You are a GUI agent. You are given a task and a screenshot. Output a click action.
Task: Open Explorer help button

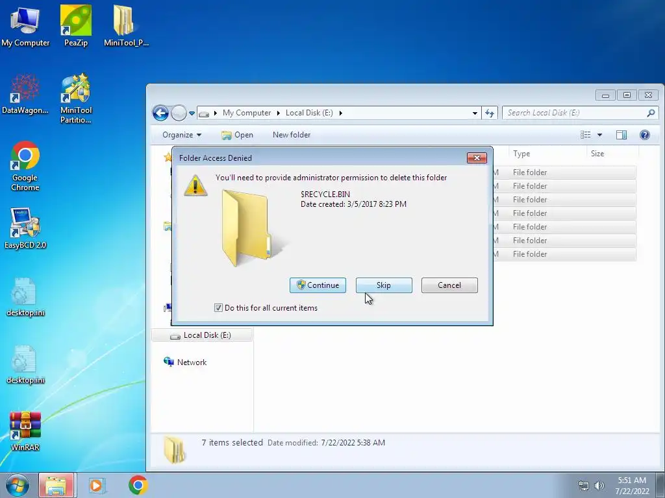645,135
